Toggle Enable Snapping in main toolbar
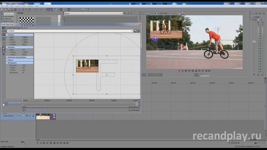267x150 pixels. [x=48, y=10]
